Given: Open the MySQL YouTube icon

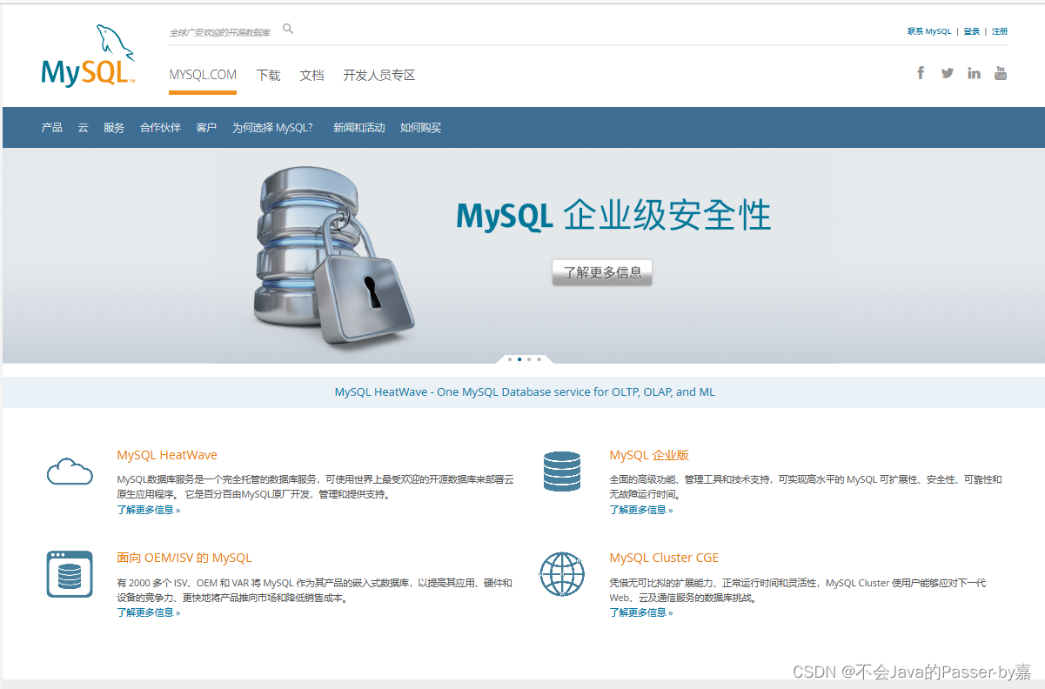Looking at the screenshot, I should click(x=1001, y=73).
